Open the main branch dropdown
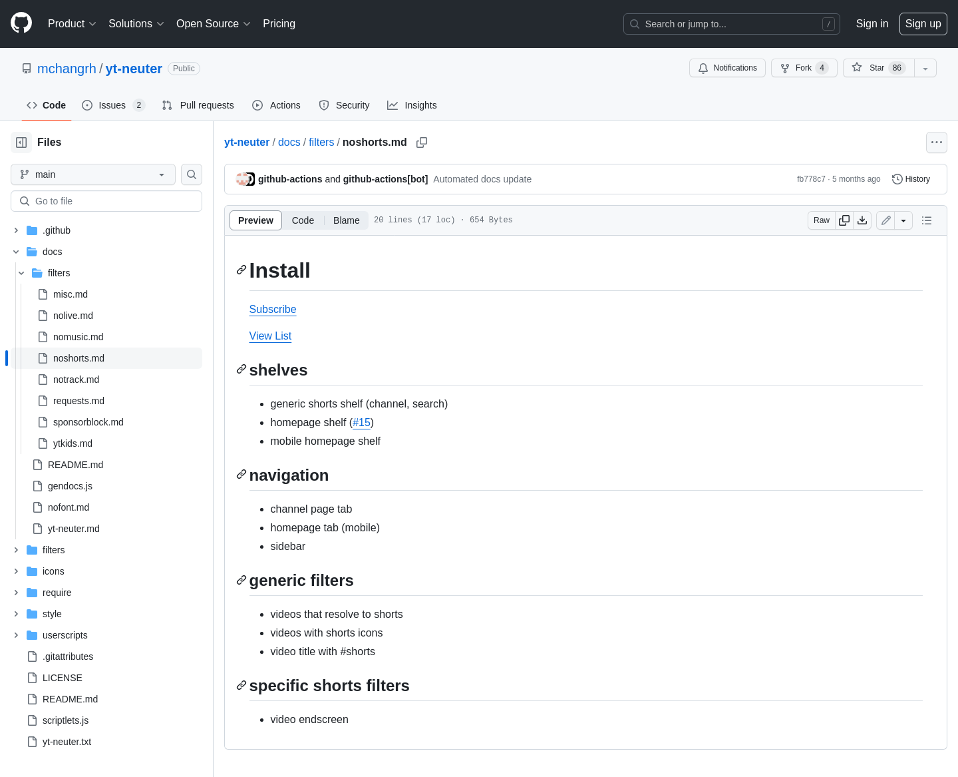958x777 pixels. [x=93, y=174]
